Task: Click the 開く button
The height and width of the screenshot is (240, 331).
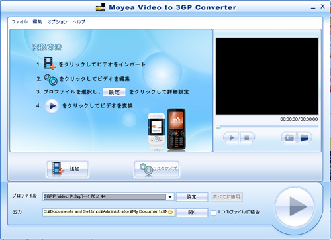Action: tap(192, 212)
